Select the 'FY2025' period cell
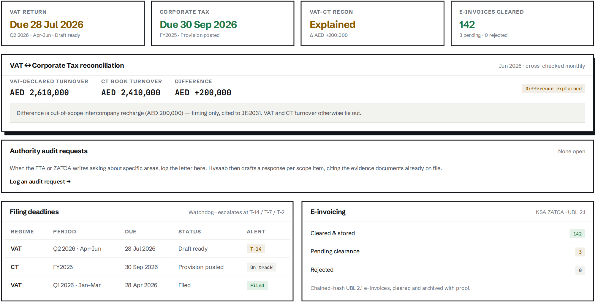 63,267
